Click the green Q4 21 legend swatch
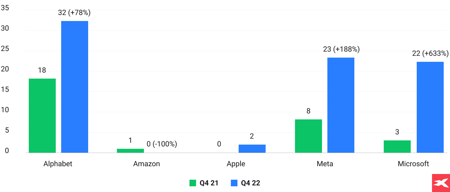450x192 pixels. click(193, 183)
